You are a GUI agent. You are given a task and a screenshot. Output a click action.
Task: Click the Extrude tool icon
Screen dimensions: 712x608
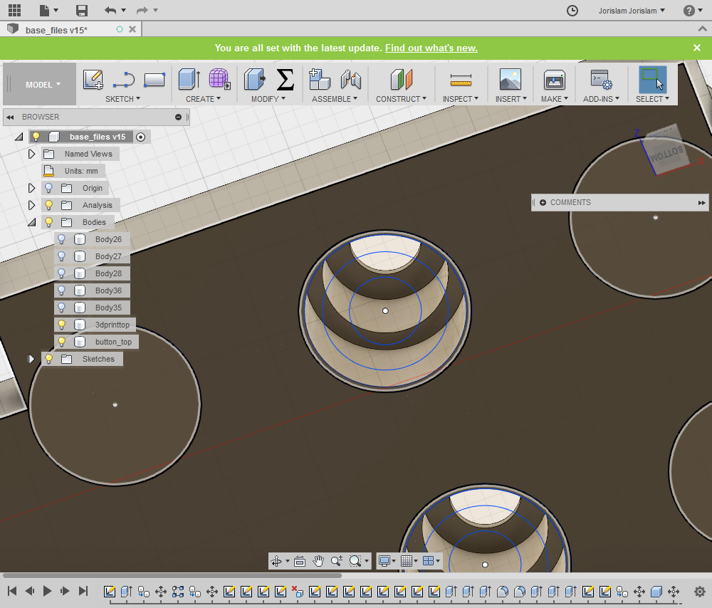(189, 79)
